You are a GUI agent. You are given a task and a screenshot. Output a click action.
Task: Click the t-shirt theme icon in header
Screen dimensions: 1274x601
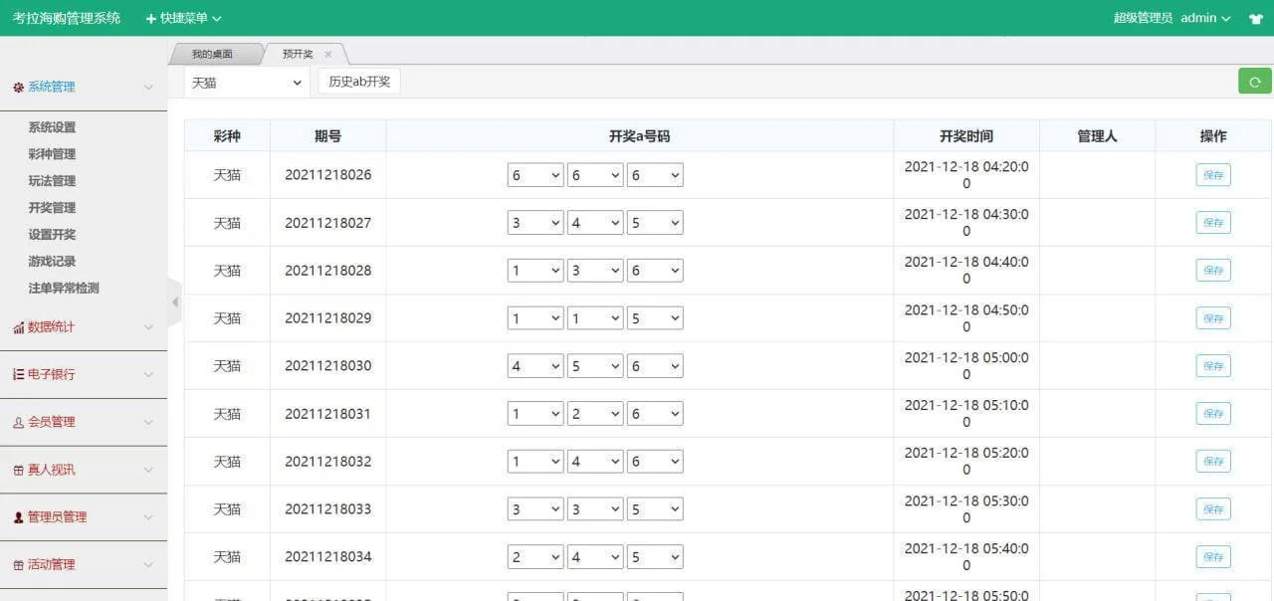click(x=1254, y=19)
